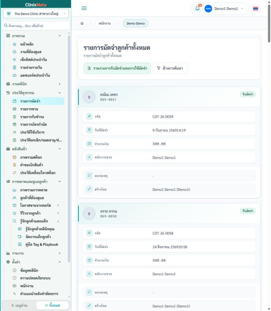Screen dimensions: 271x311
Task: Expand the งานคลินิก menu section
Action: tap(60, 84)
